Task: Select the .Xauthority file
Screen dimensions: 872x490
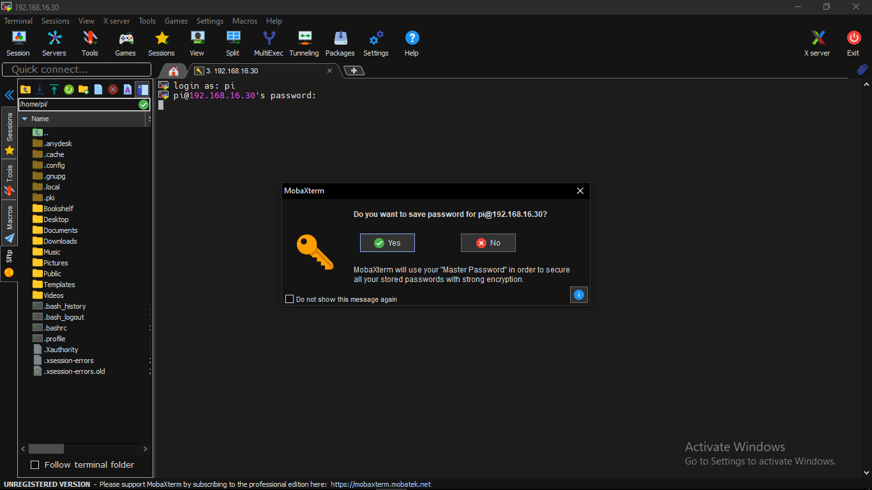Action: point(56,350)
